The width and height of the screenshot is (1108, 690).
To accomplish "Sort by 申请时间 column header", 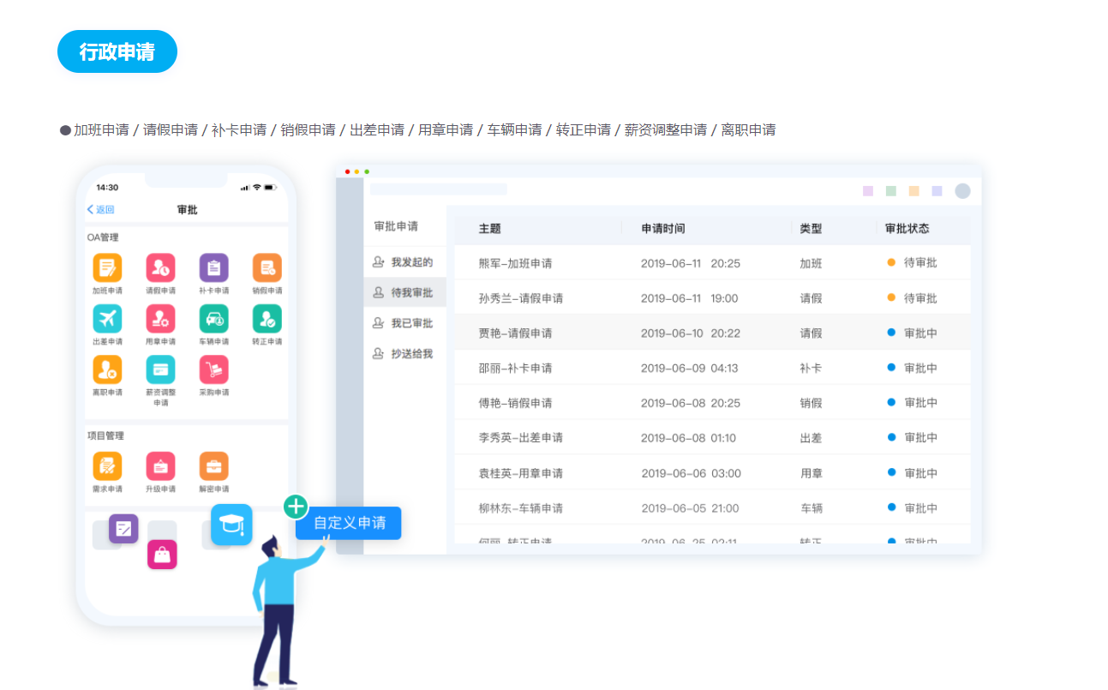I will point(663,229).
